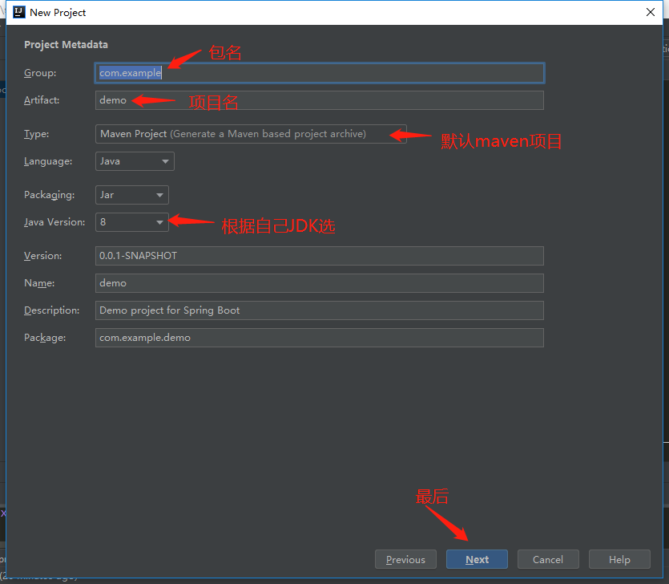Click the Artifact field containing demo
The image size is (669, 584).
(319, 100)
